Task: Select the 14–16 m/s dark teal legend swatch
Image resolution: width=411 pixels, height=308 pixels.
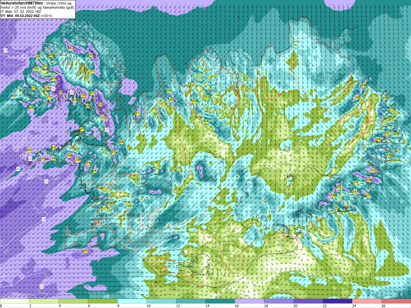Action: [220, 301]
